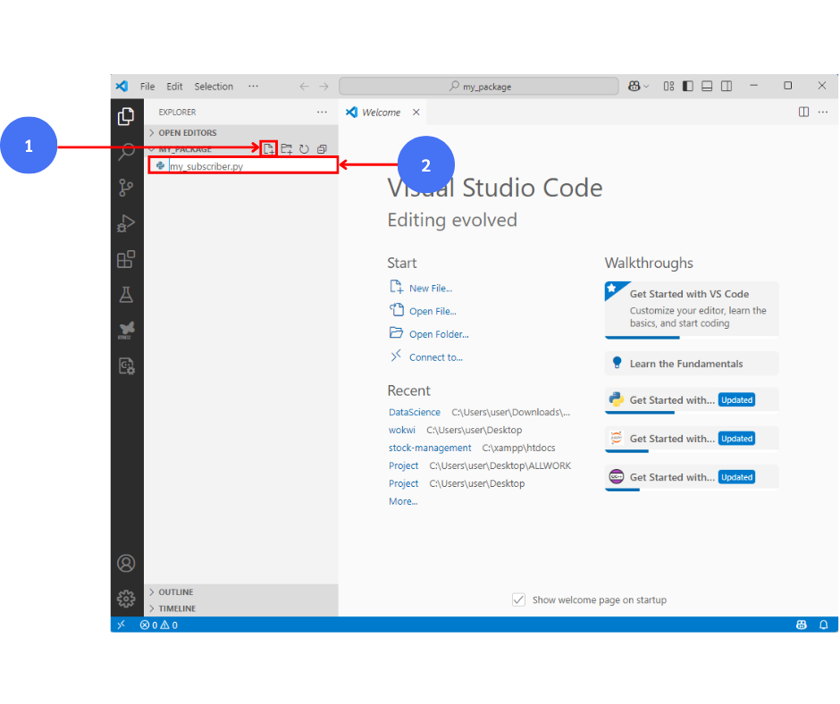
Task: Open the DataScience recent project
Action: [415, 412]
